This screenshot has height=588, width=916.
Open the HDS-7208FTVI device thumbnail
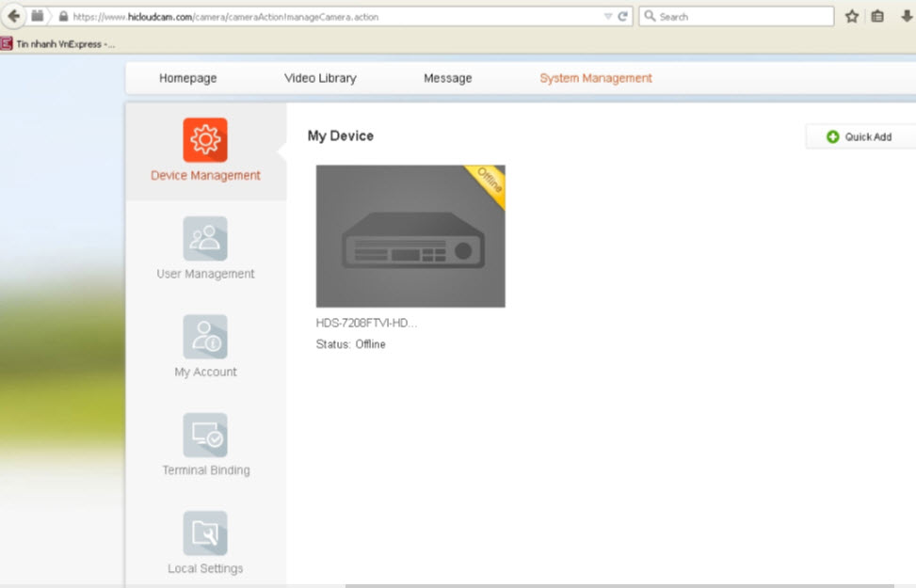[410, 236]
